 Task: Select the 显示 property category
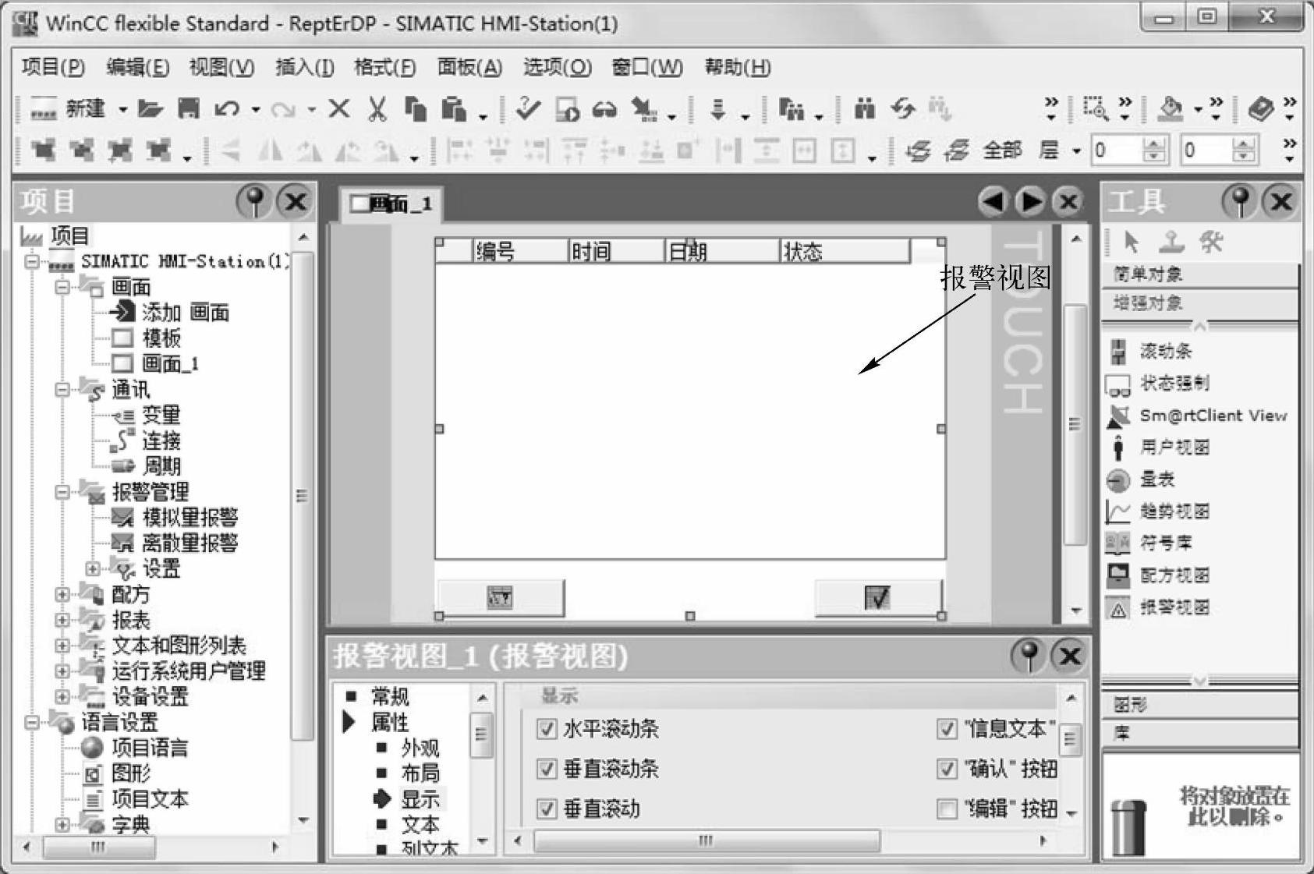click(x=420, y=799)
